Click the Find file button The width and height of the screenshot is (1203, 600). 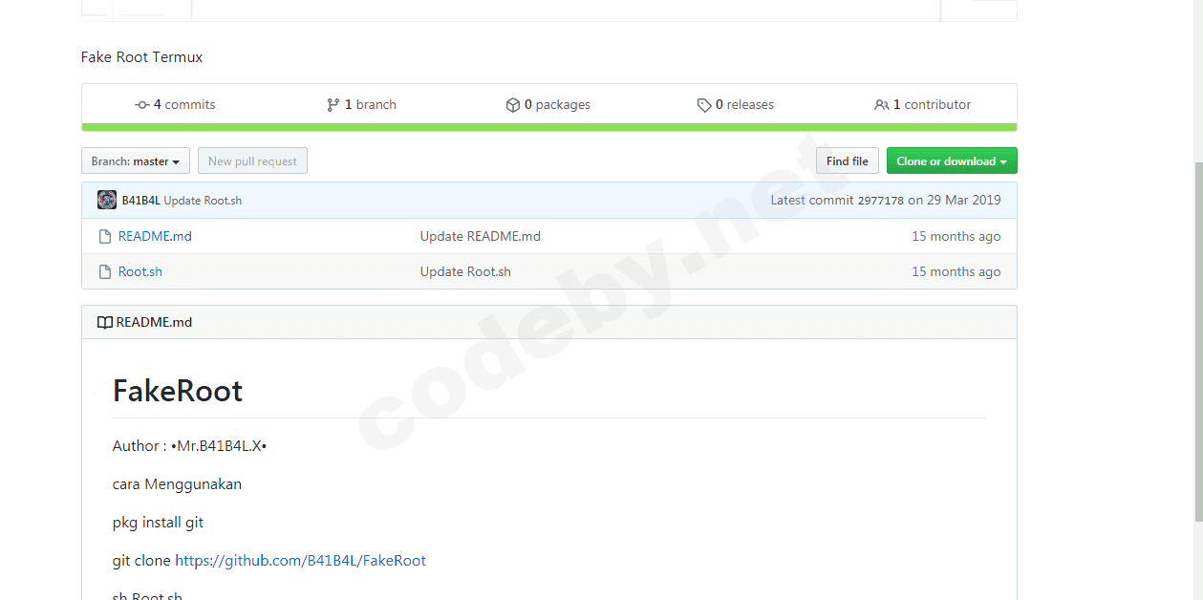pyautogui.click(x=848, y=161)
